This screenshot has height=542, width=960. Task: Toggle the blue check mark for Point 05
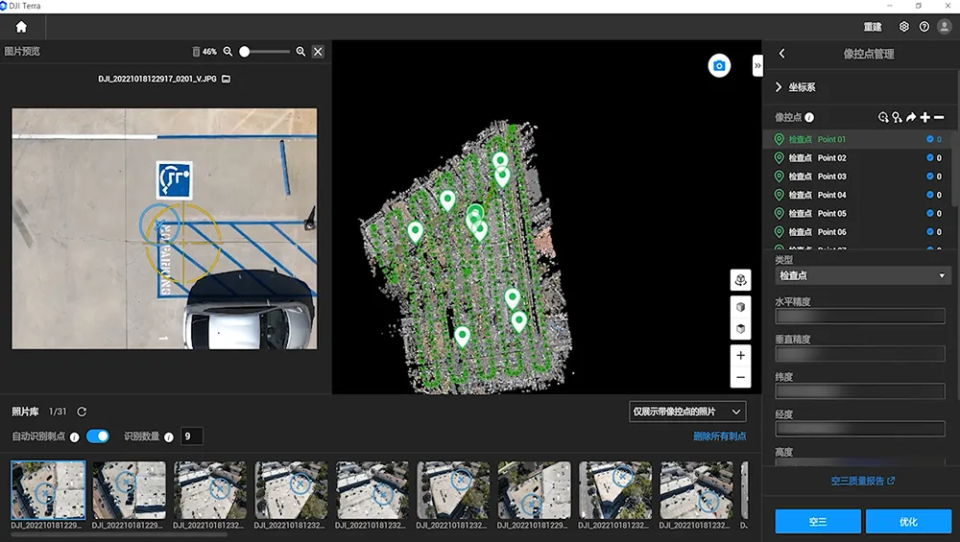930,214
